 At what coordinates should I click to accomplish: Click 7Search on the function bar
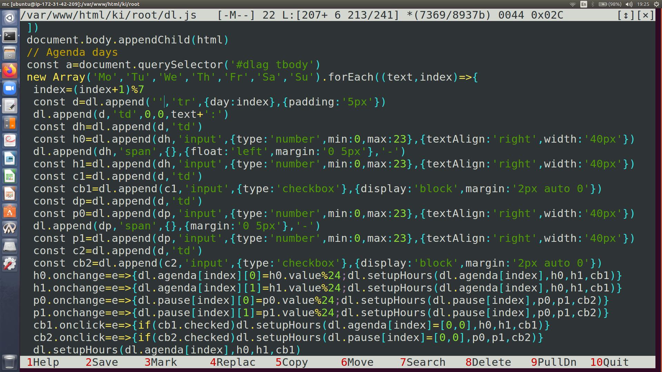click(x=423, y=362)
